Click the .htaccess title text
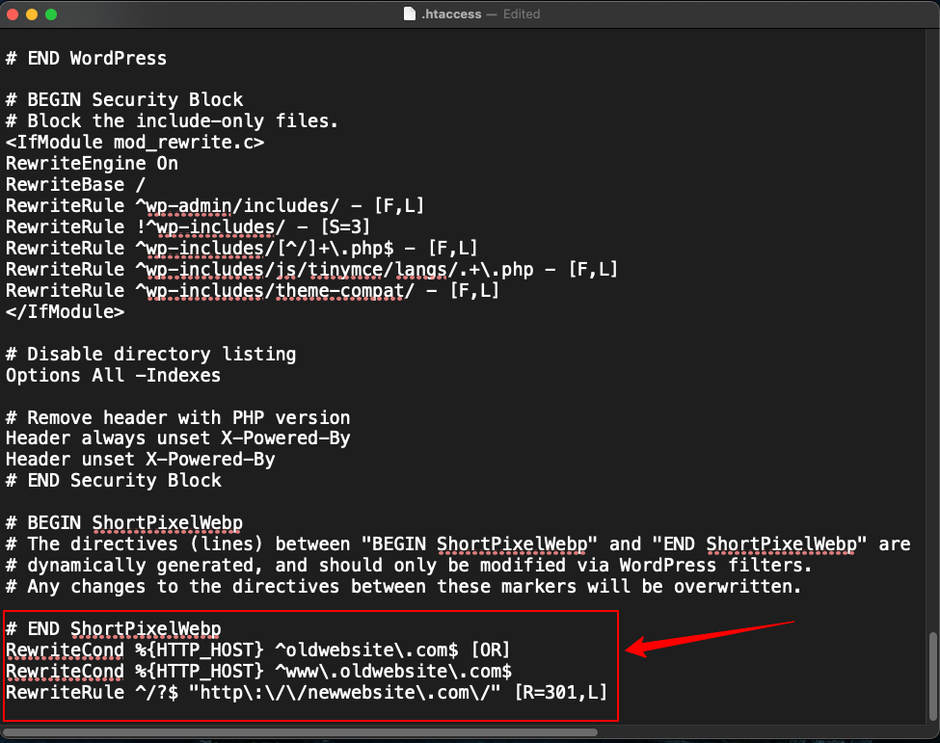Image resolution: width=940 pixels, height=743 pixels. [451, 13]
